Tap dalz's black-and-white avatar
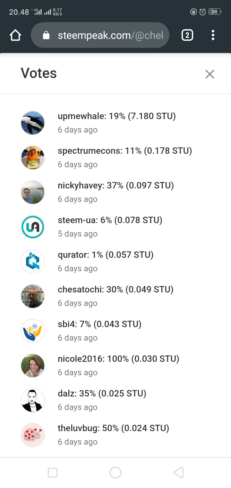 point(33,400)
